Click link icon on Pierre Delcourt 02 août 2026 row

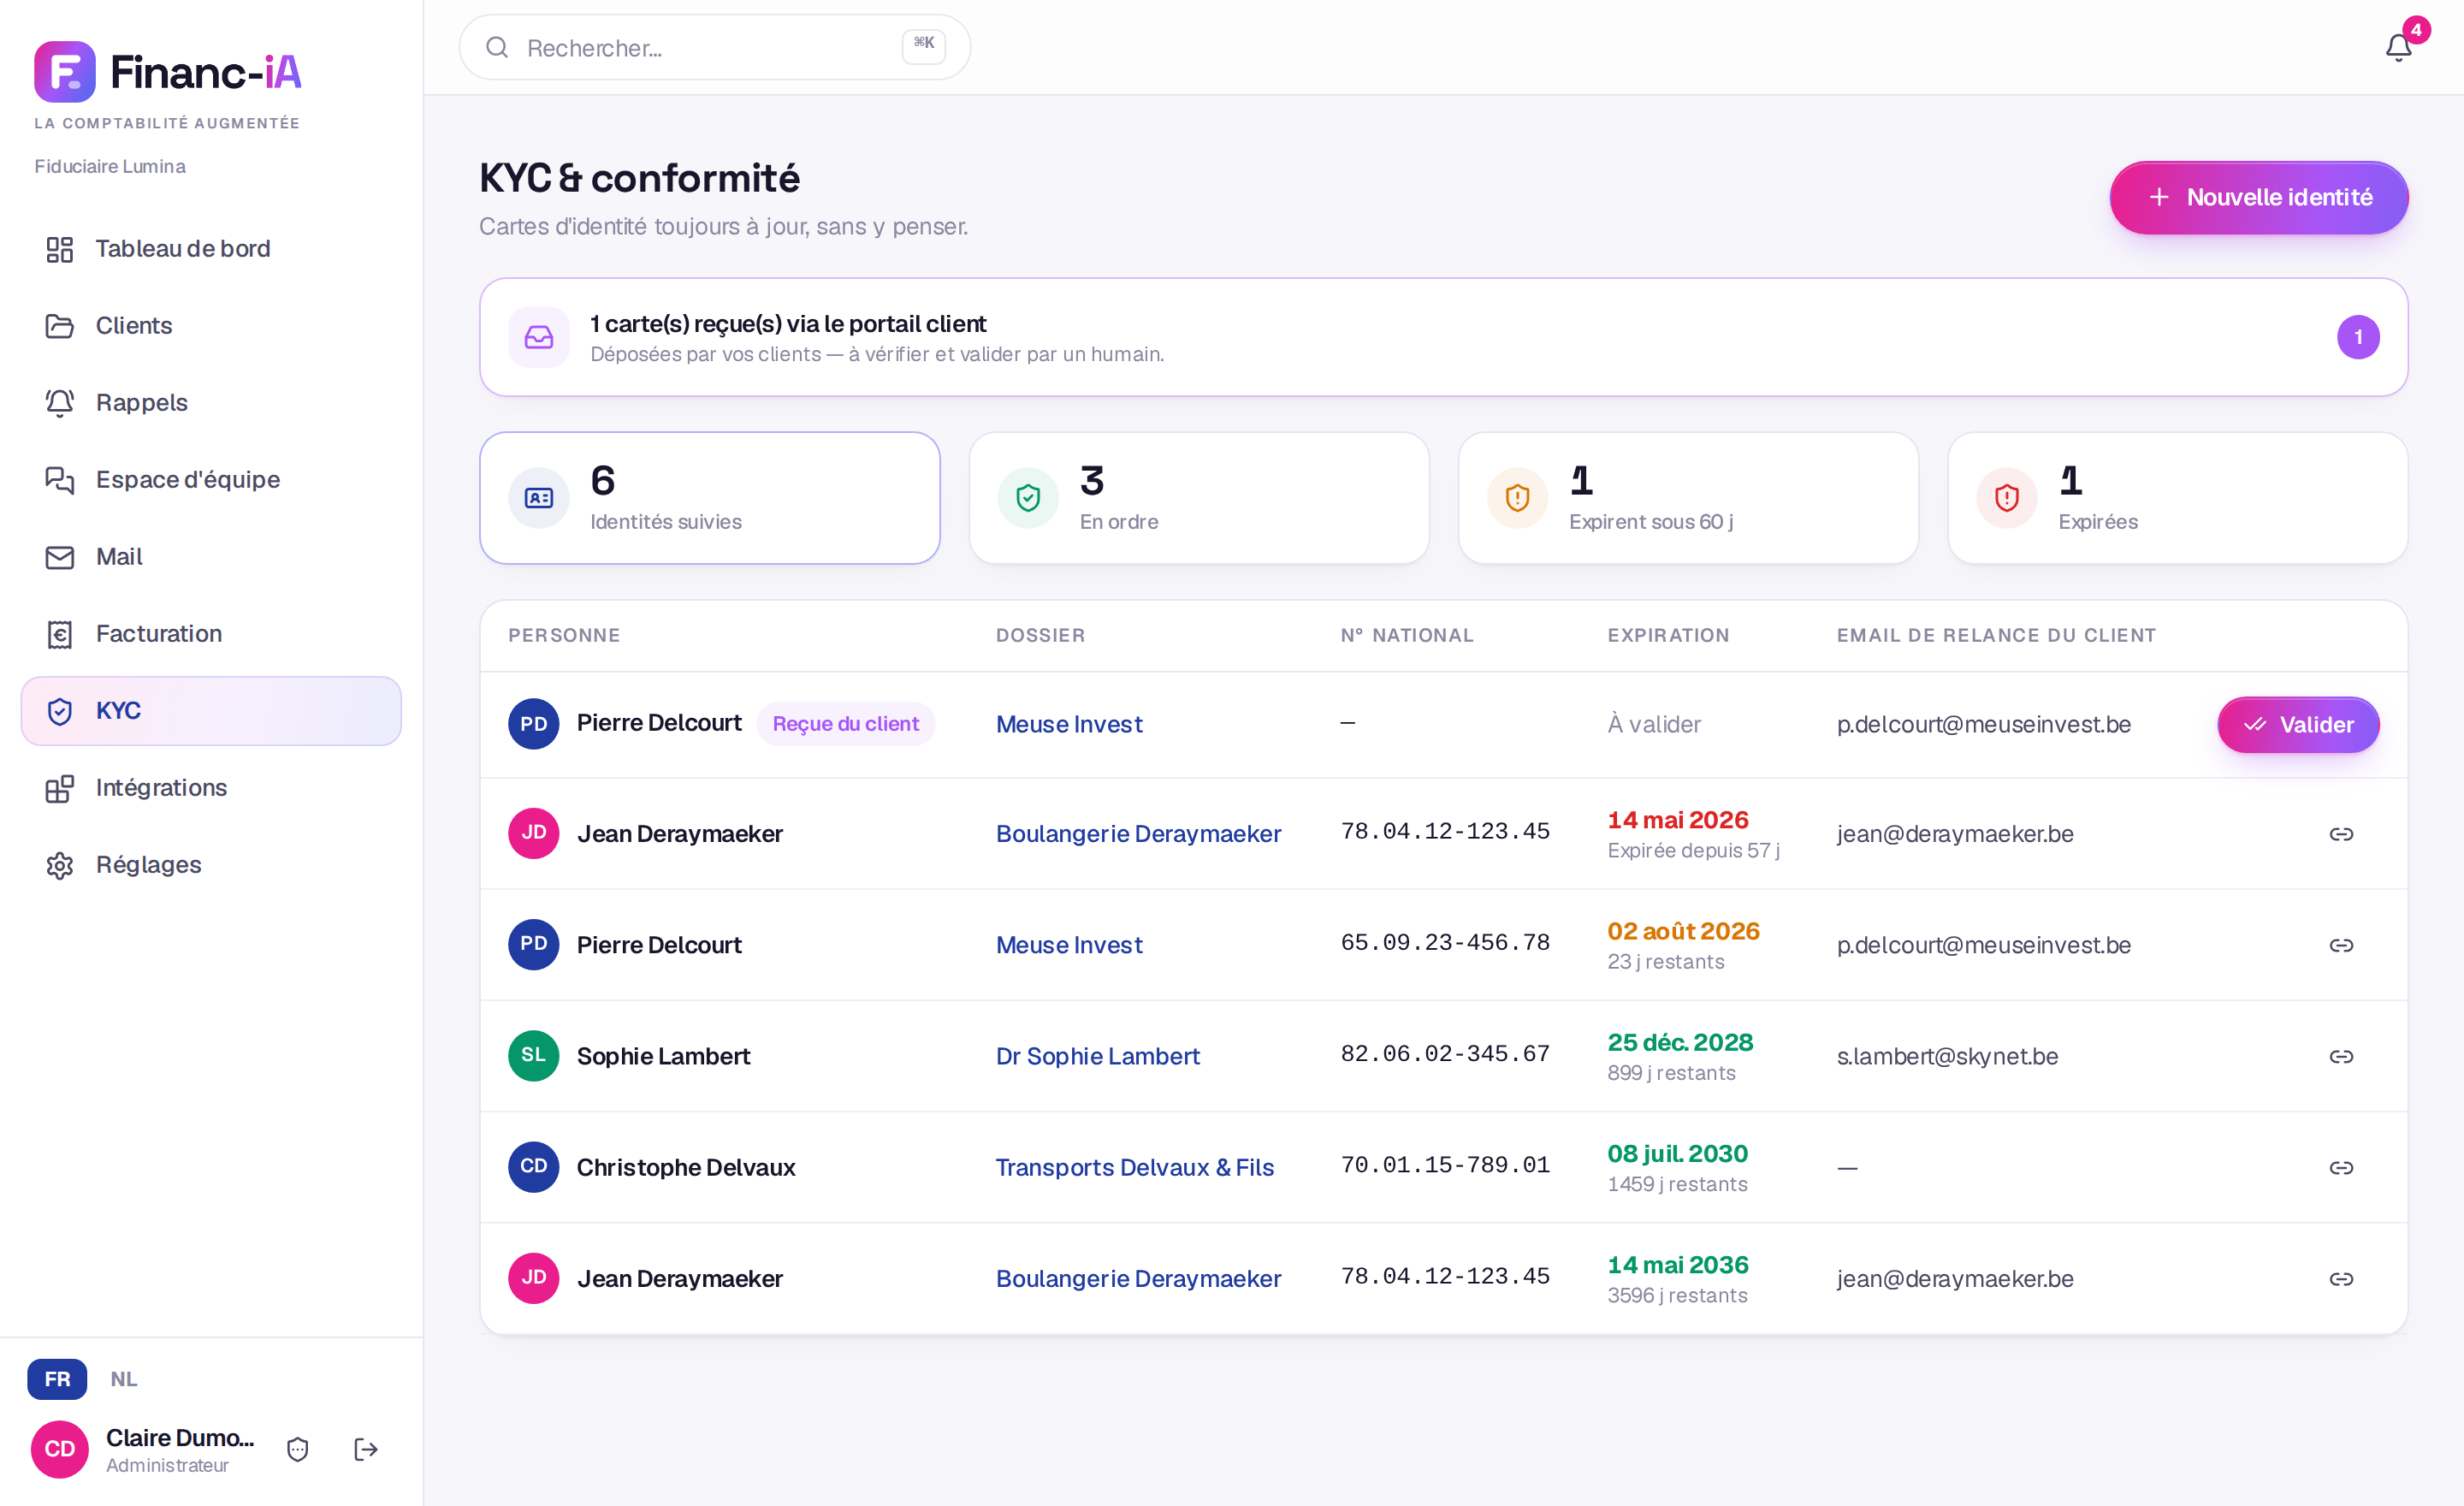tap(2340, 945)
